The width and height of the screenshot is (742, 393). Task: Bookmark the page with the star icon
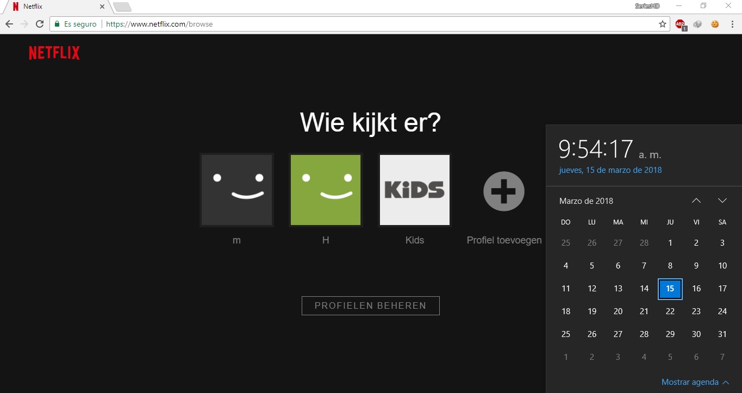pyautogui.click(x=663, y=24)
